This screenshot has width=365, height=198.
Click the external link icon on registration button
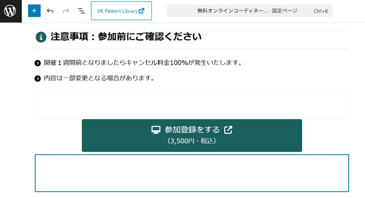[x=228, y=130]
